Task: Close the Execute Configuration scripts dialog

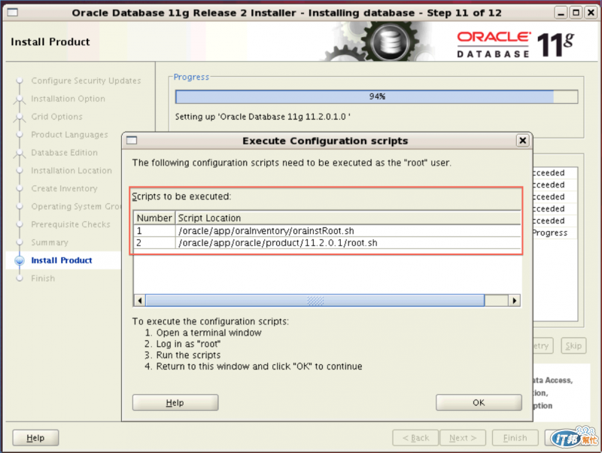Action: tap(522, 141)
